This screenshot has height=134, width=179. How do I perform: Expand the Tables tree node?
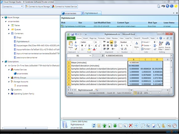click(x=9, y=25)
